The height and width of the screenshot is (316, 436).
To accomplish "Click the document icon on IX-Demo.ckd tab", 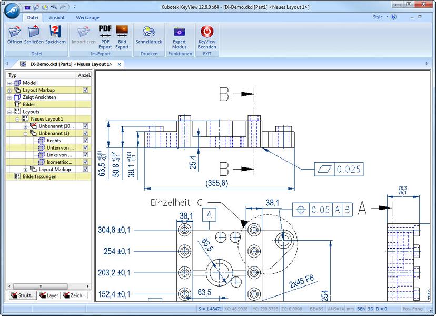I will [x=23, y=64].
